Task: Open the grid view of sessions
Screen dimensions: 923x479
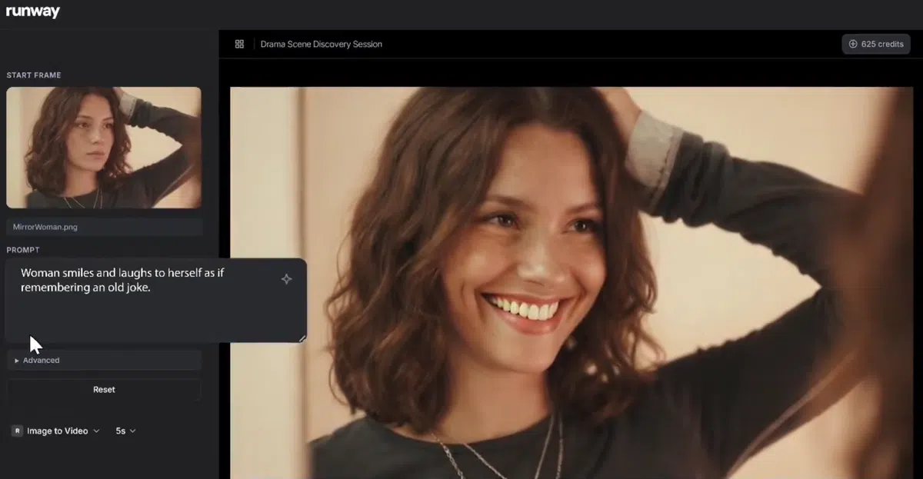Action: click(239, 44)
